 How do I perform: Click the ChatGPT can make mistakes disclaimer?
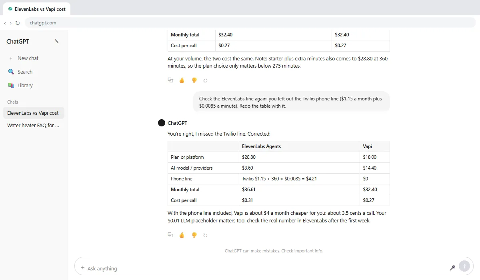pos(274,251)
